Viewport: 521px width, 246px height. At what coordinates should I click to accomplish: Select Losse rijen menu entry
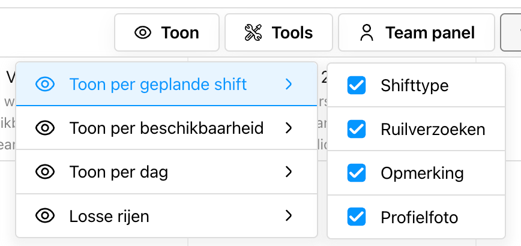(x=166, y=216)
